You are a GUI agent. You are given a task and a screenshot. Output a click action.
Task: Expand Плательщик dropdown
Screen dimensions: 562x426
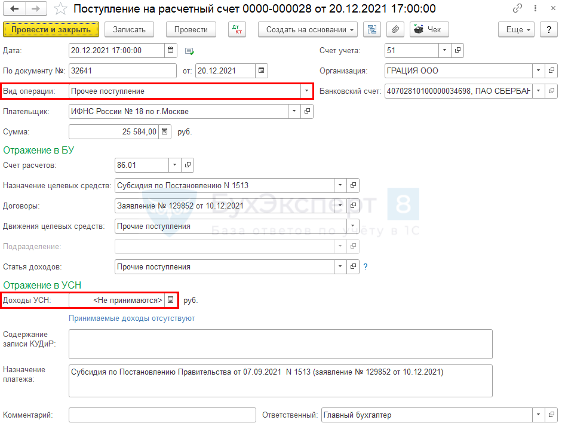click(294, 111)
